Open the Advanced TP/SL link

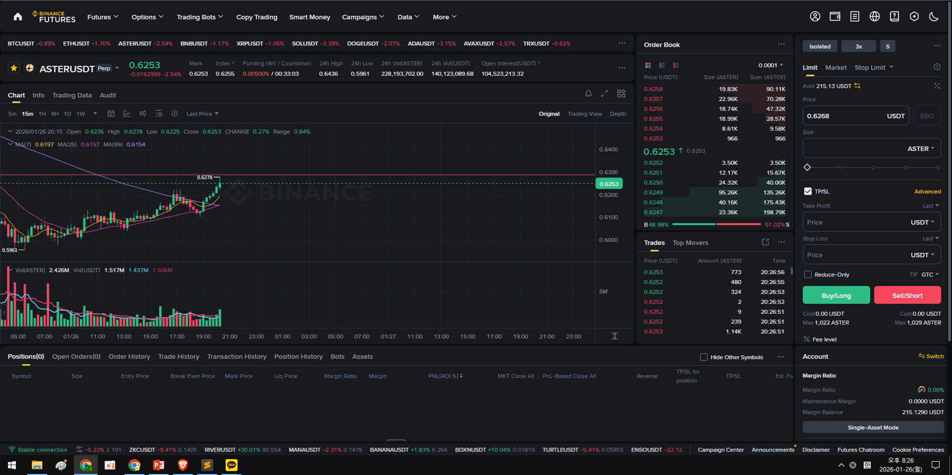coord(927,191)
